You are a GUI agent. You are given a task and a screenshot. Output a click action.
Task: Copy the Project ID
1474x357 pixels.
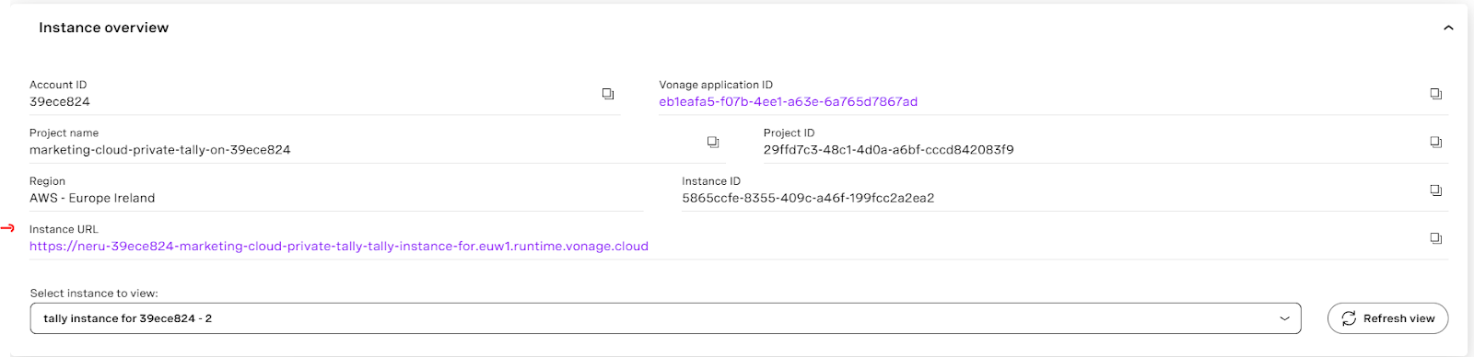click(1435, 142)
